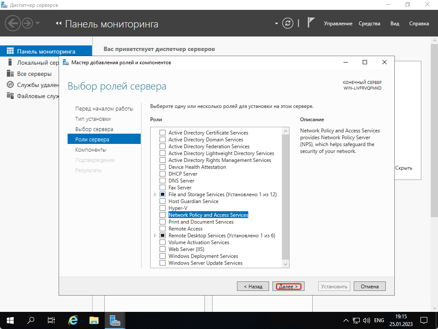Click the forward navigation arrow in Server Manager
This screenshot has height=329, width=438.
pos(27,23)
